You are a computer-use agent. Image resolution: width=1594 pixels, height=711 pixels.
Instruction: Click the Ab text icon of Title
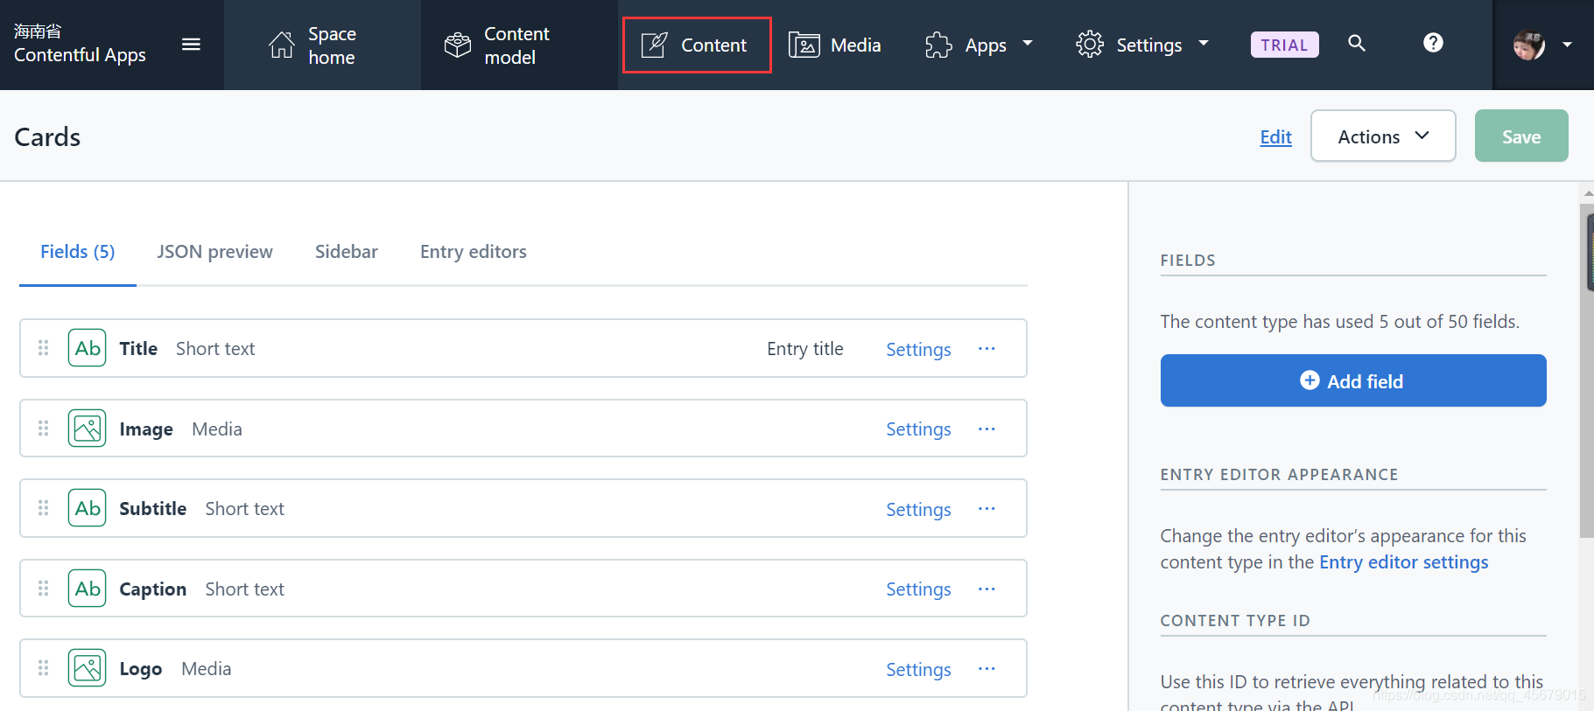click(x=88, y=348)
